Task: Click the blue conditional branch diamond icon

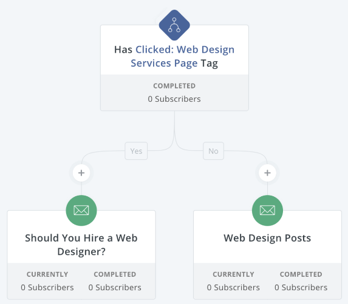Action: pyautogui.click(x=174, y=25)
